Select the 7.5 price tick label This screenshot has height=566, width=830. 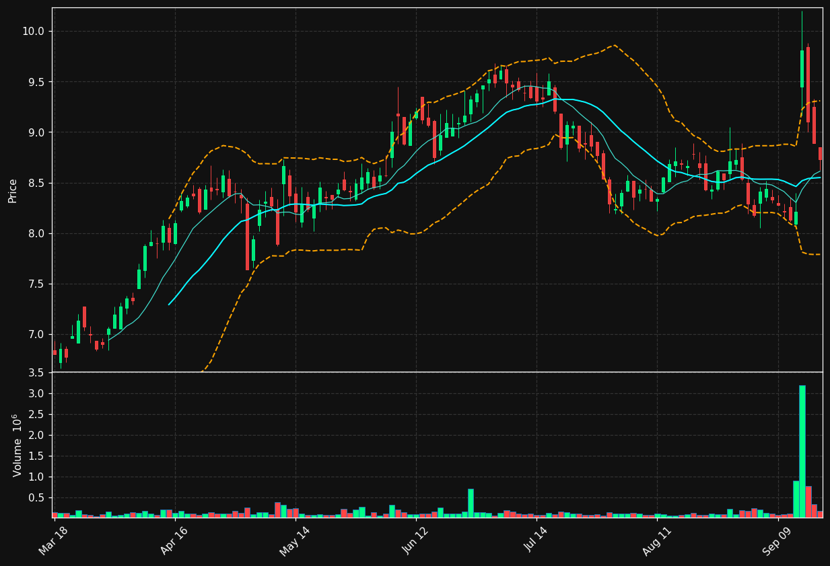pos(35,284)
